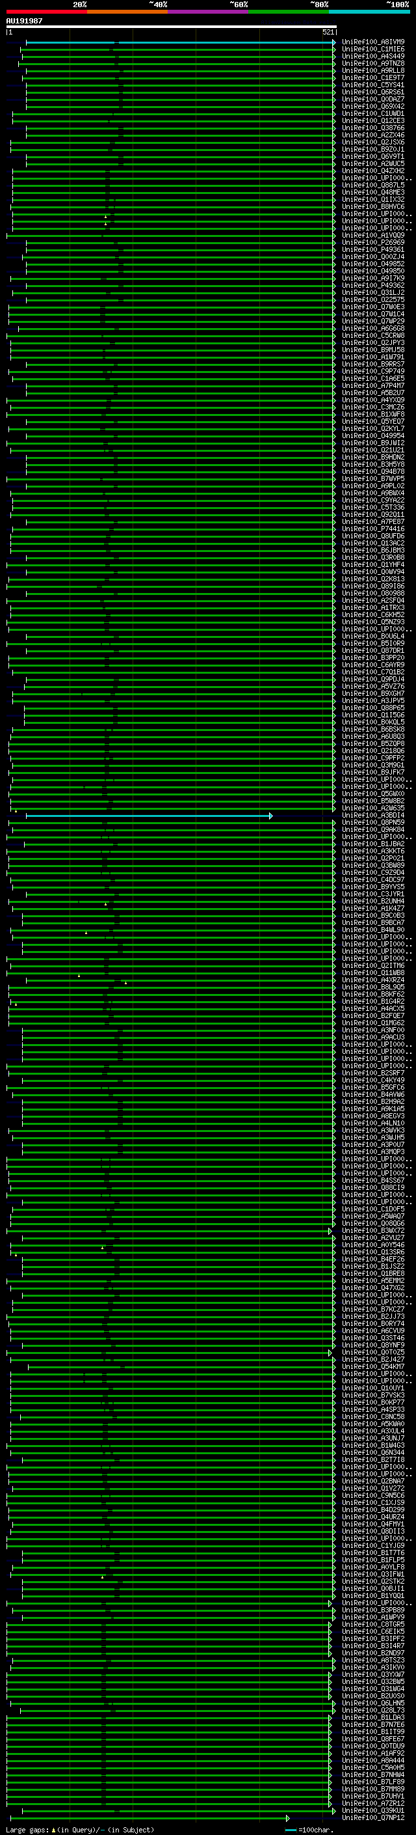Click UniRef100_C1YJG9 label

372,1545
